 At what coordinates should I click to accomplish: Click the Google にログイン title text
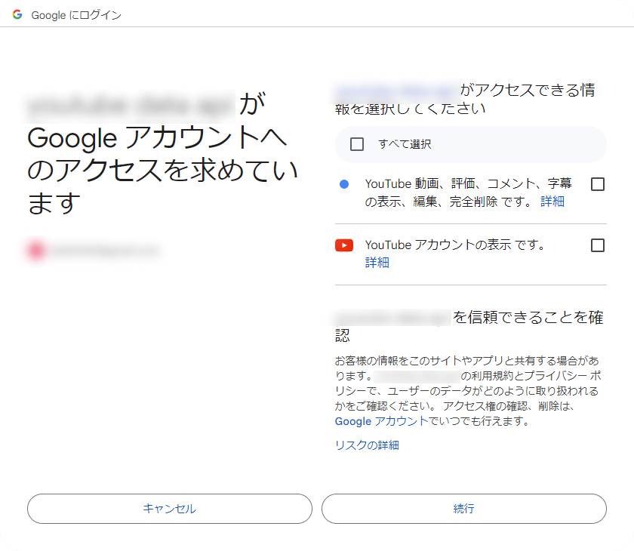click(76, 15)
